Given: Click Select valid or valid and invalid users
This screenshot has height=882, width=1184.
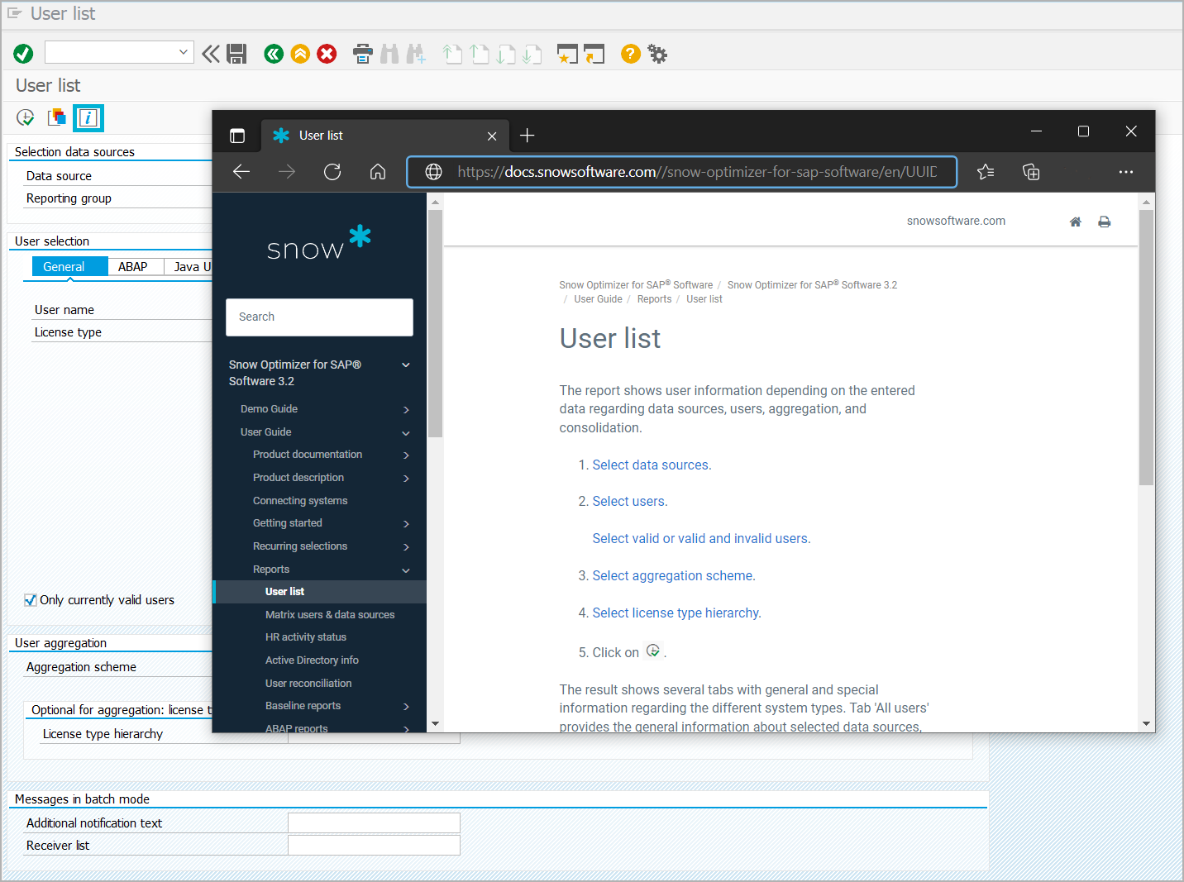Looking at the screenshot, I should (701, 538).
